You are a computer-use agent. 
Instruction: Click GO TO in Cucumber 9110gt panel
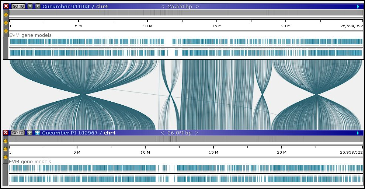click(x=18, y=6)
